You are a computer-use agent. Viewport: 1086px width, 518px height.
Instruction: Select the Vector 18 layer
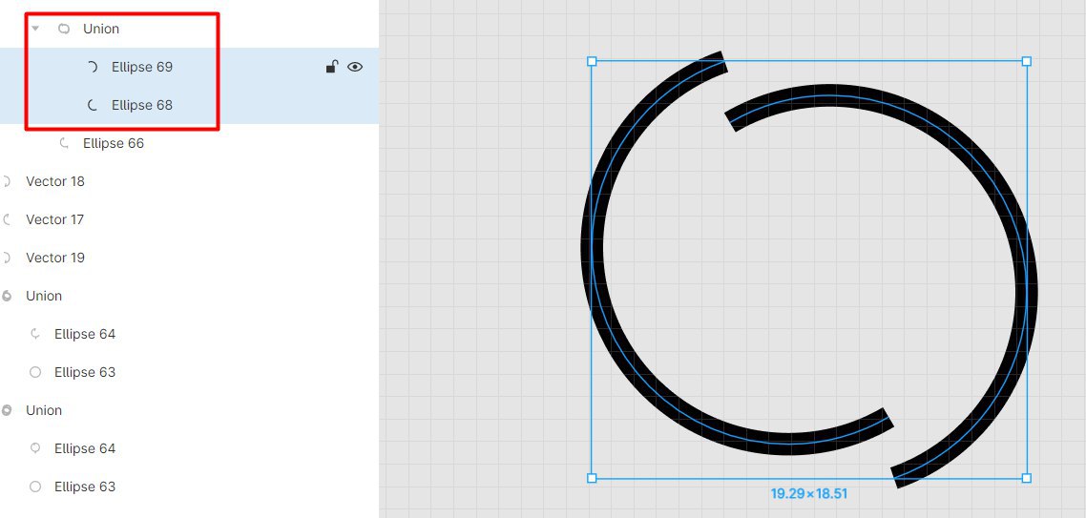pyautogui.click(x=55, y=181)
